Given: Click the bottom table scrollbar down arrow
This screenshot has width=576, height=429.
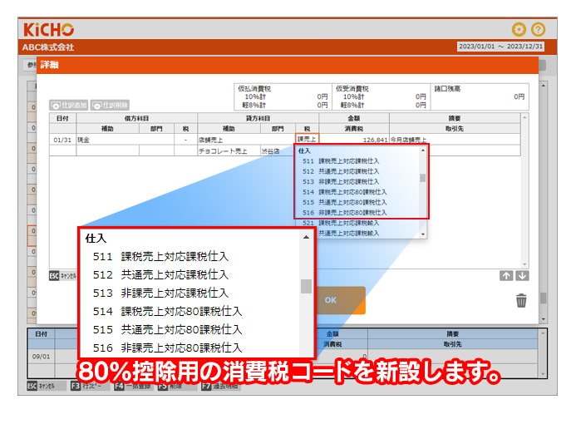Looking at the screenshot, I should 543,373.
